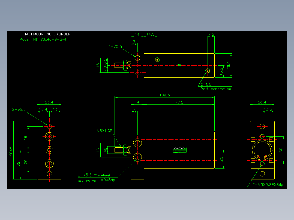Click the 109.5 overall length dimension
This screenshot has width=294, height=220.
pos(164,95)
